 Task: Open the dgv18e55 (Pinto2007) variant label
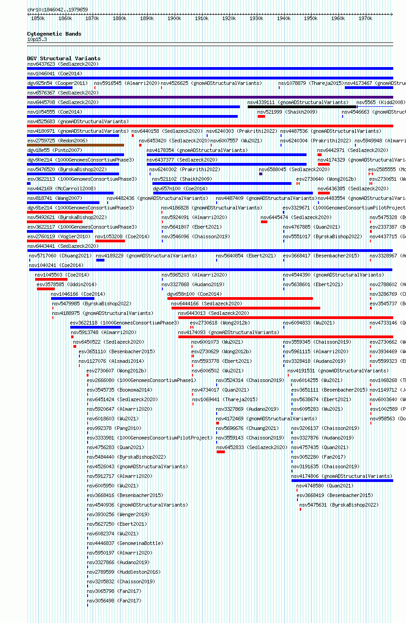54,150
